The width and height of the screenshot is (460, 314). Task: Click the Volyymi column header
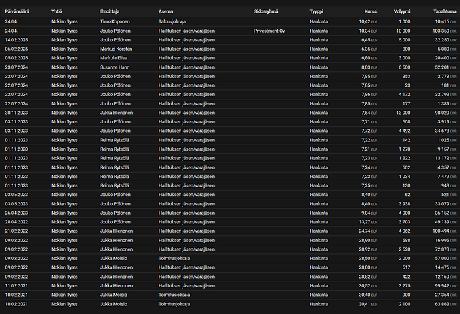402,11
